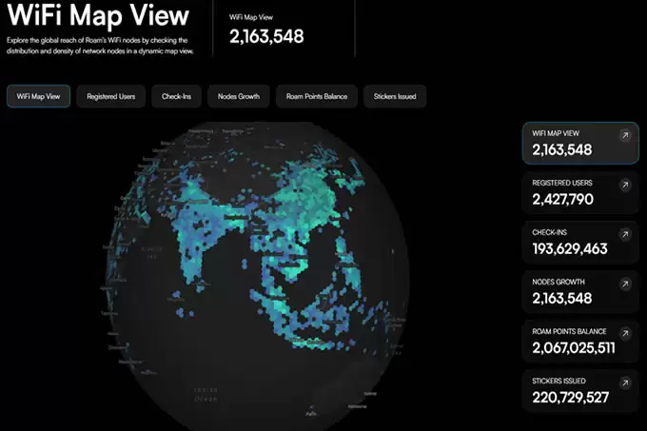
Task: Open Roam Points Balance card arrow icon
Action: coord(625,333)
